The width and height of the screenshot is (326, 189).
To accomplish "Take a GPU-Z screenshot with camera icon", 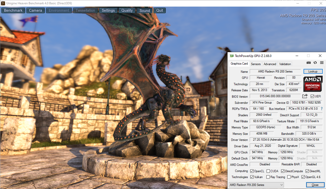I will [309, 63].
